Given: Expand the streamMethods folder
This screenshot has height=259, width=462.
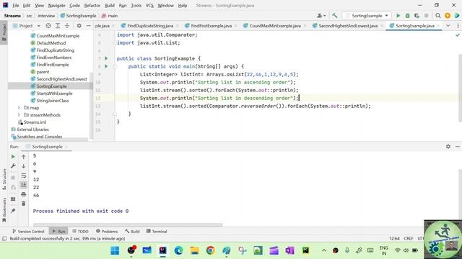Looking at the screenshot, I should pyautogui.click(x=19, y=115).
